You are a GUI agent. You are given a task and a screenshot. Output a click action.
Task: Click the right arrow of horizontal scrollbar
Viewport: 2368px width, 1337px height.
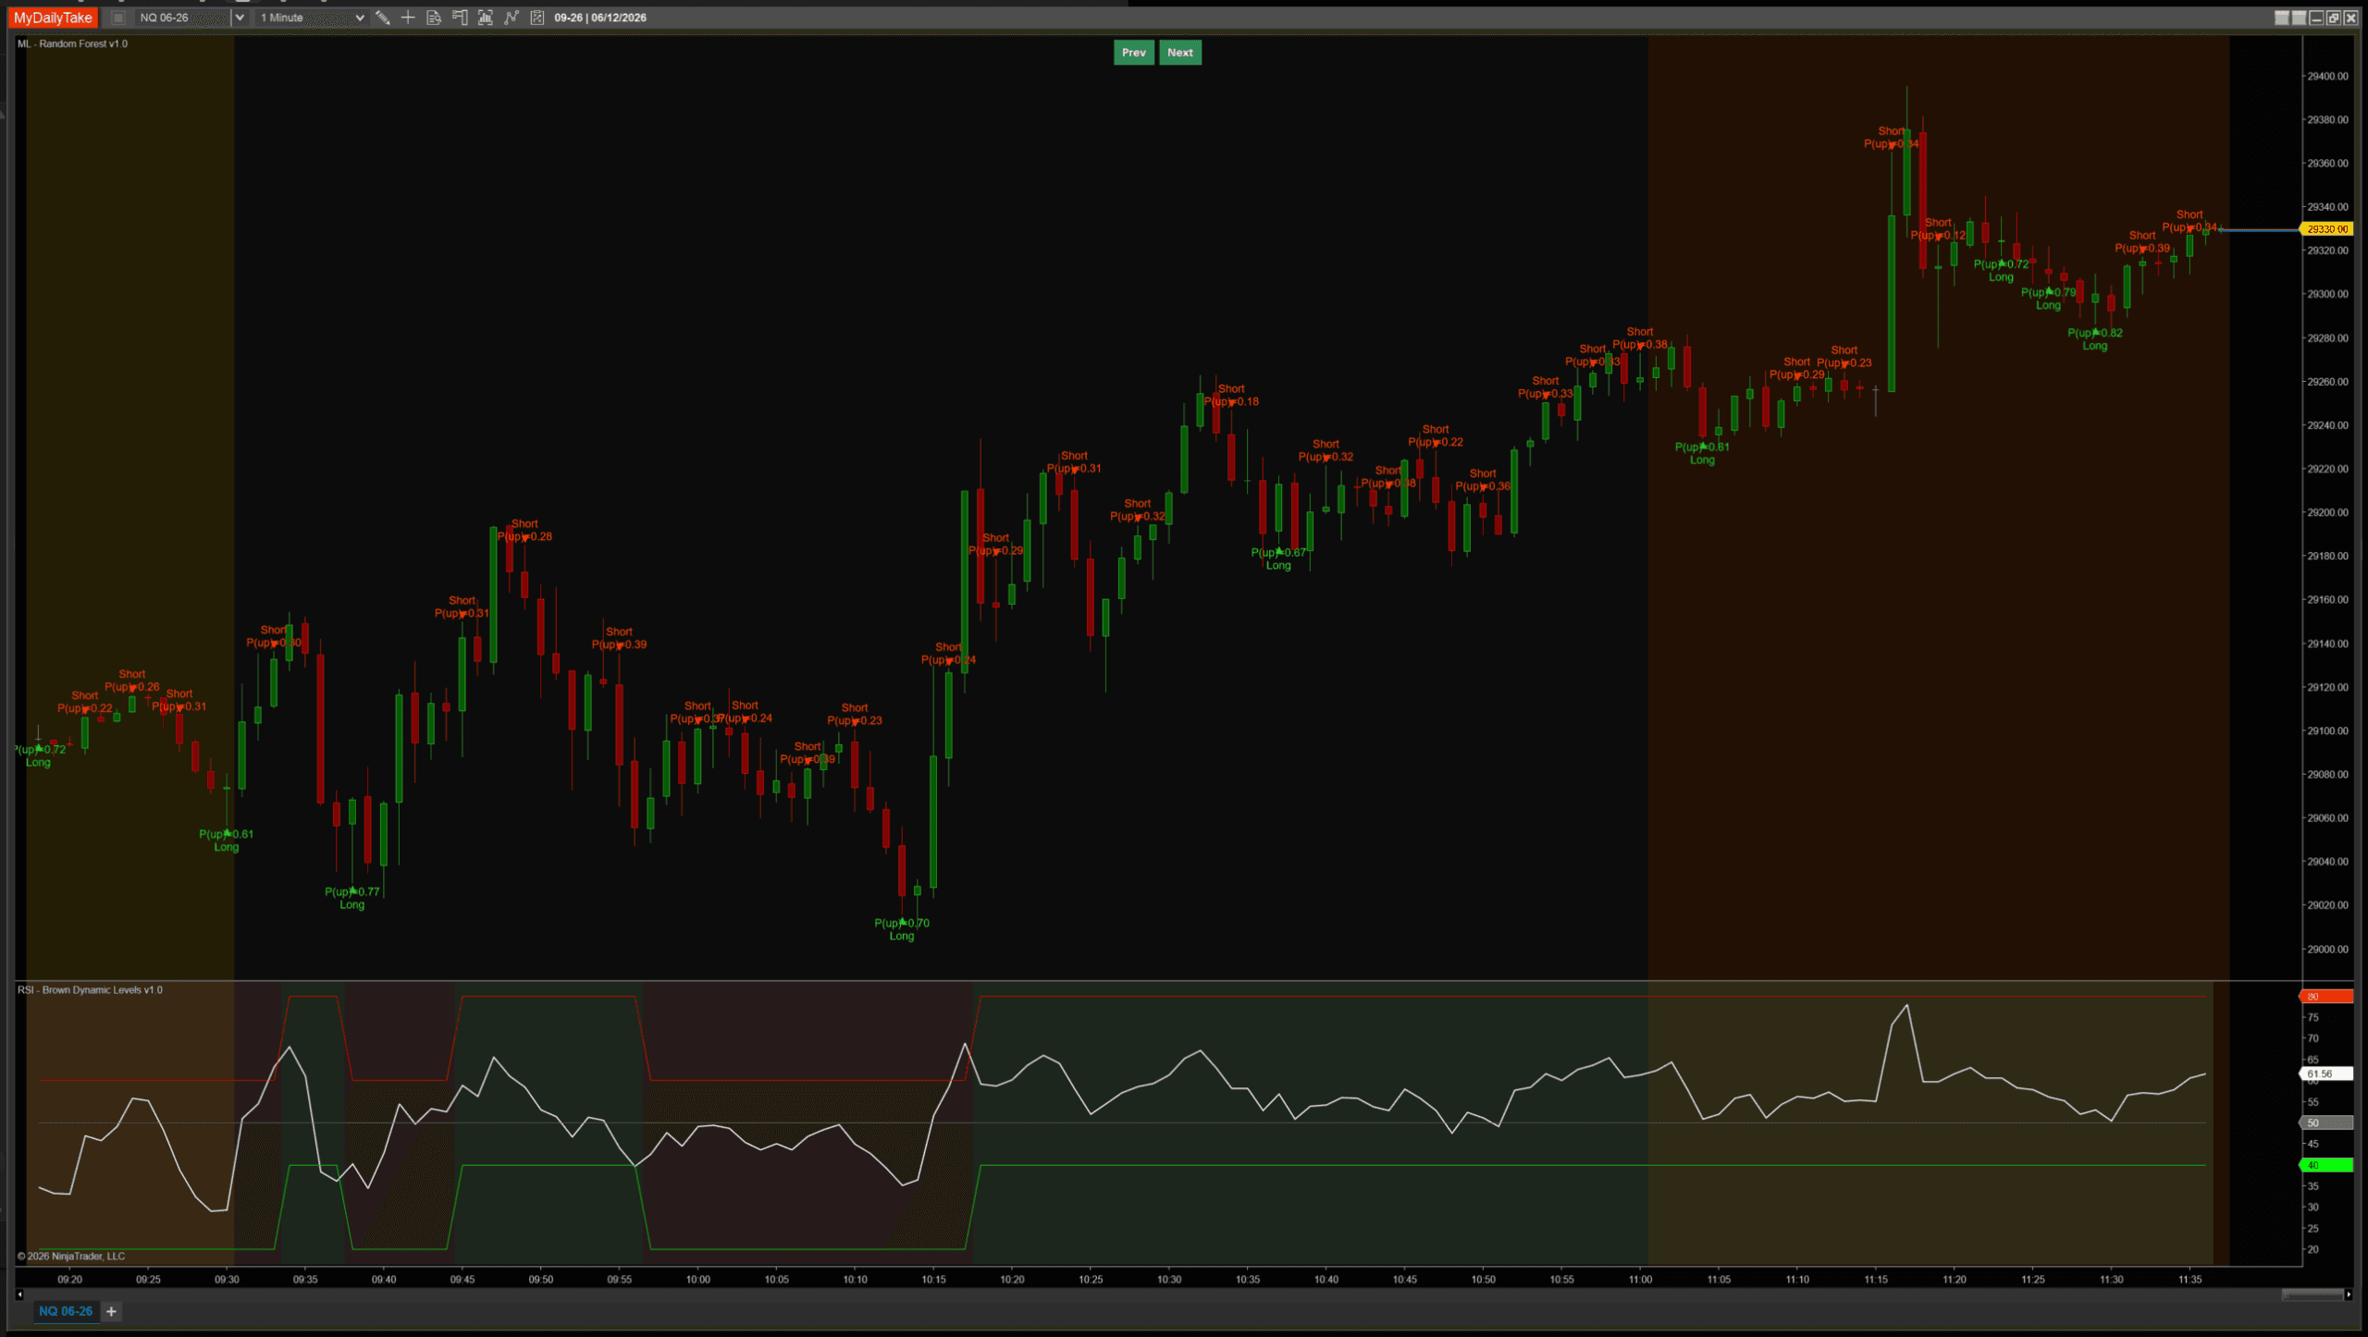[x=2348, y=1294]
